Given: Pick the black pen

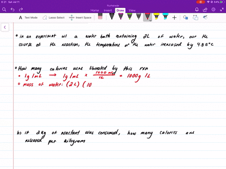Looking at the screenshot, I should coord(112,16).
